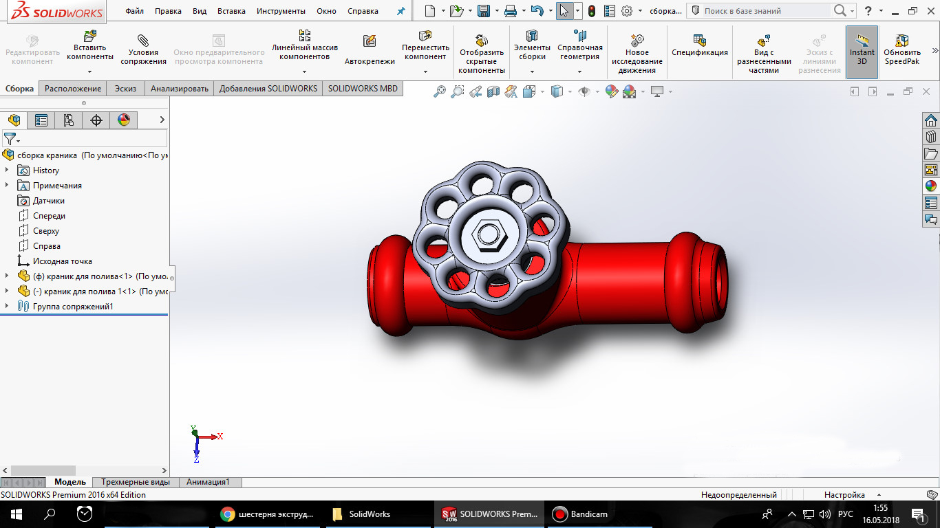Screen dimensions: 940x528
Task: Switch to the Анализировать tab
Action: [180, 89]
